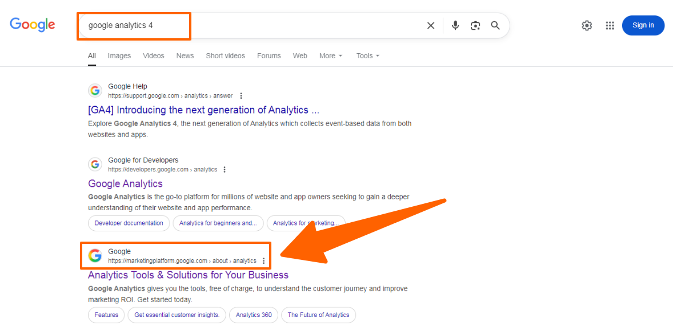Click the magnifying glass search icon

[495, 26]
